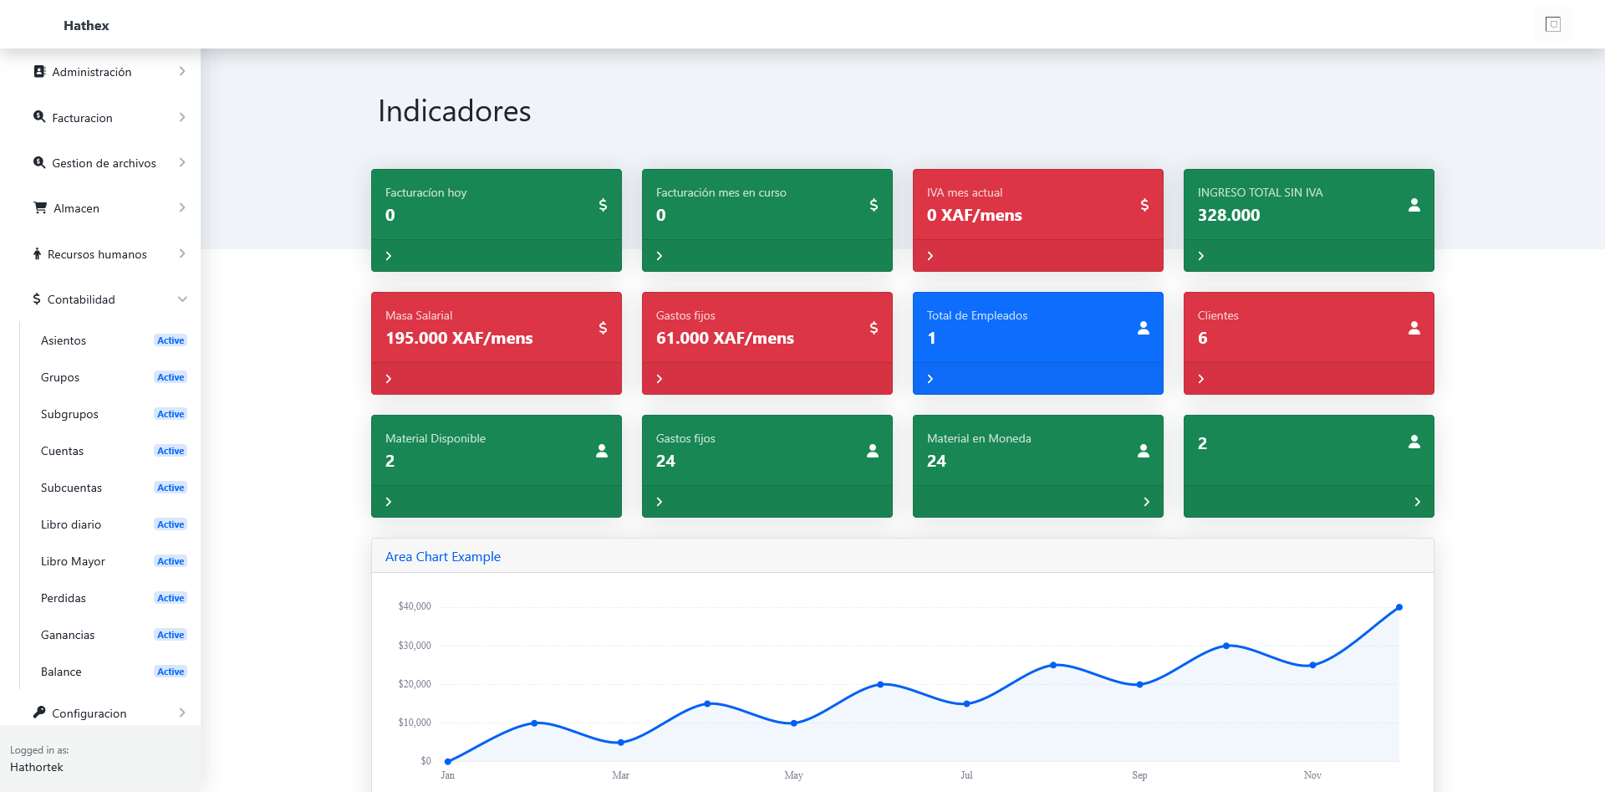Click the Almacen shopping cart icon
Screen dimensions: 1605x792
(40, 207)
